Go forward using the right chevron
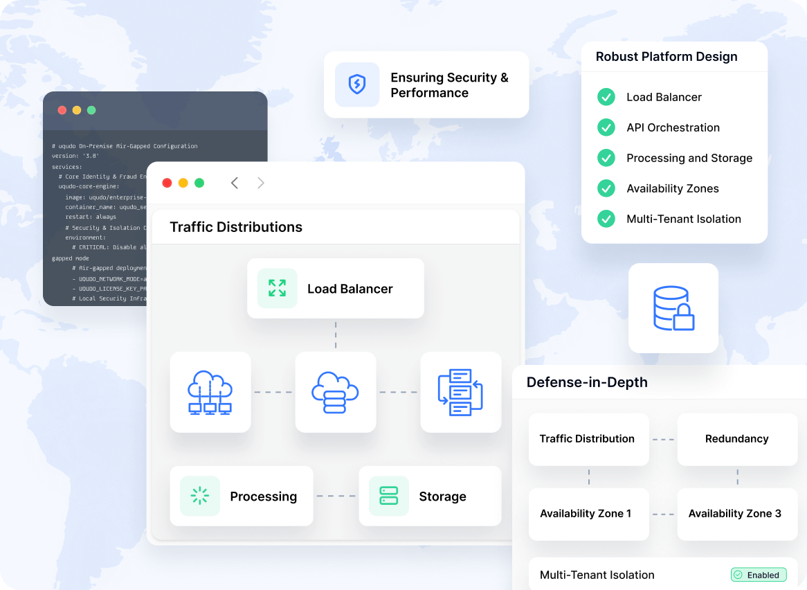The width and height of the screenshot is (807, 590). pos(261,183)
